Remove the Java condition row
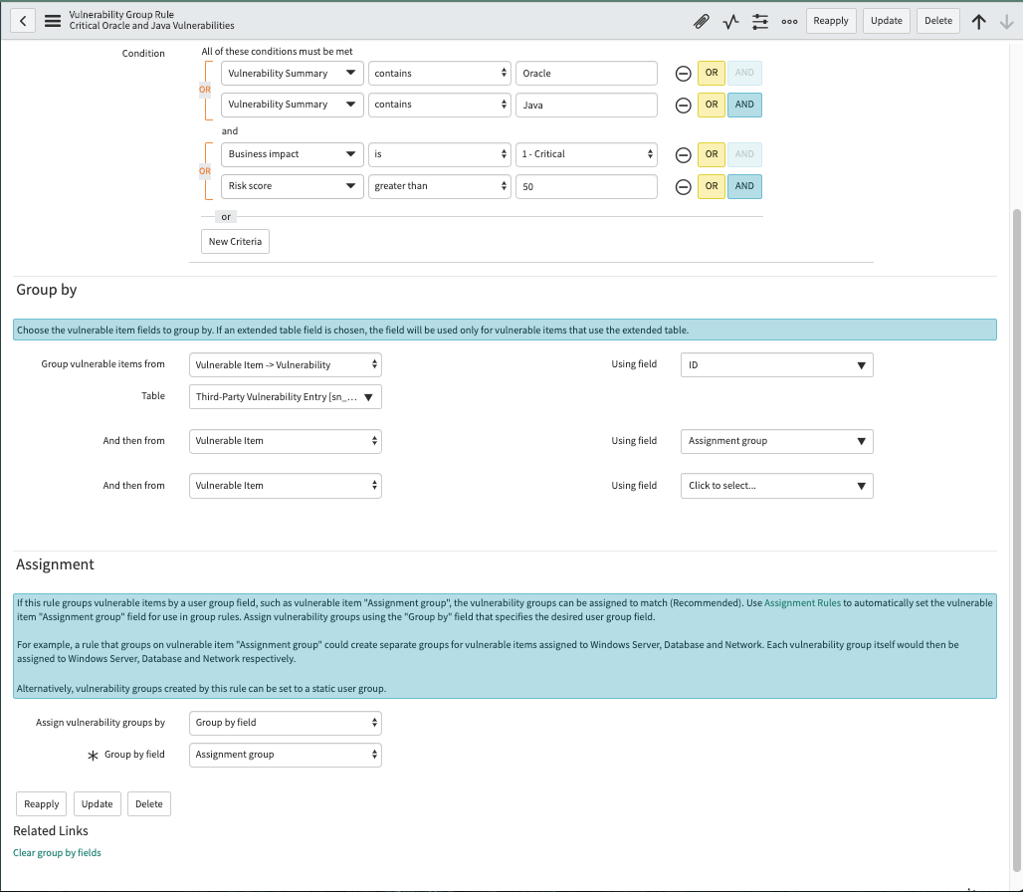1023x892 pixels. tap(683, 106)
